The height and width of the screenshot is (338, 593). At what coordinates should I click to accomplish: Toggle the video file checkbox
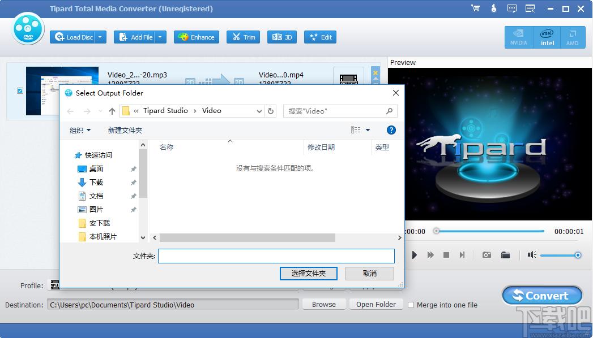click(20, 90)
